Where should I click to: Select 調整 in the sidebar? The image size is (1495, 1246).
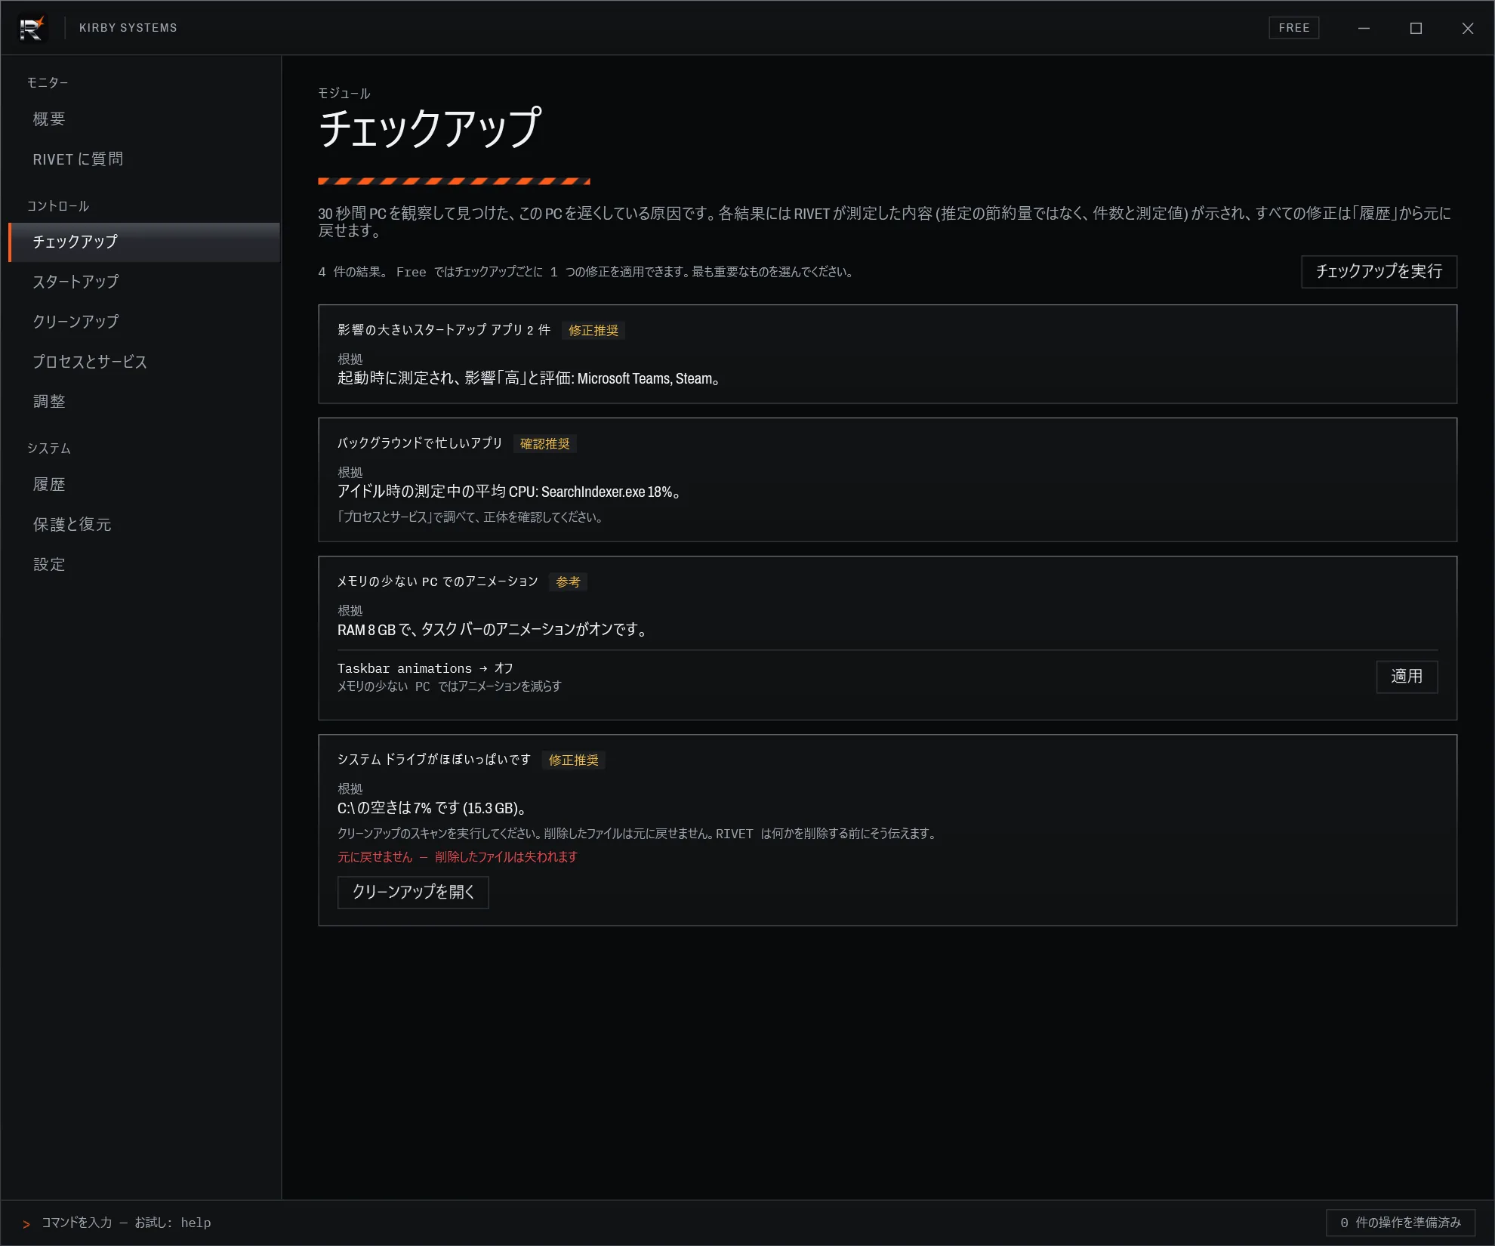coord(143,402)
